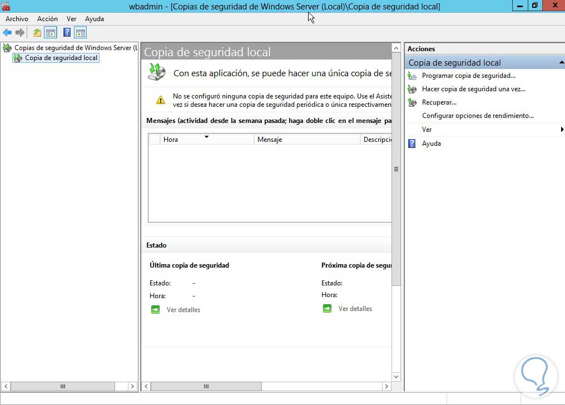Click the Descripción column header
The width and height of the screenshot is (565, 405).
(x=376, y=140)
